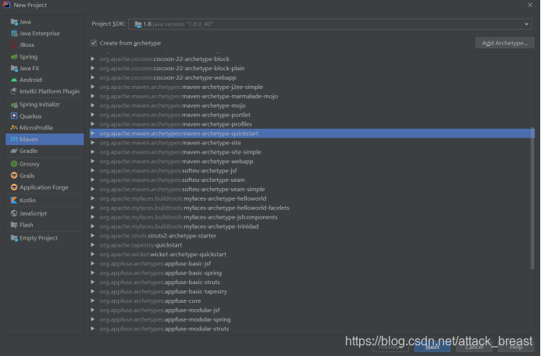Expand the maven-archetype-quickstart node
541x356 pixels.
click(x=93, y=133)
